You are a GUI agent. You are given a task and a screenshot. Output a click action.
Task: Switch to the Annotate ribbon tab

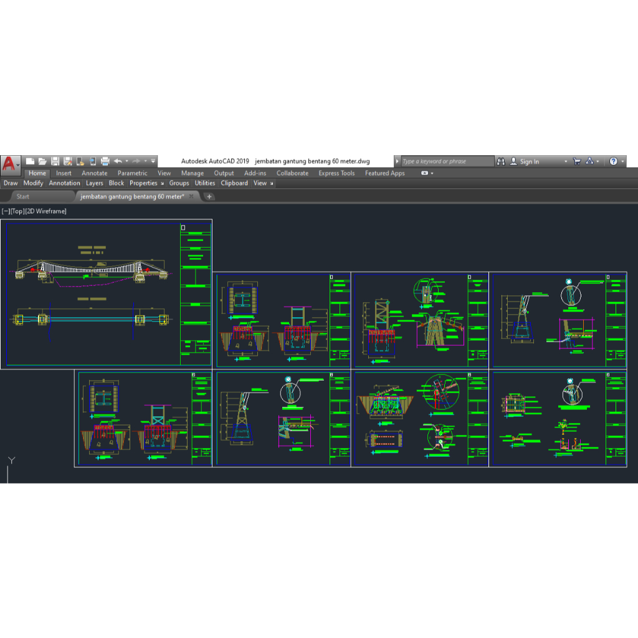[95, 173]
